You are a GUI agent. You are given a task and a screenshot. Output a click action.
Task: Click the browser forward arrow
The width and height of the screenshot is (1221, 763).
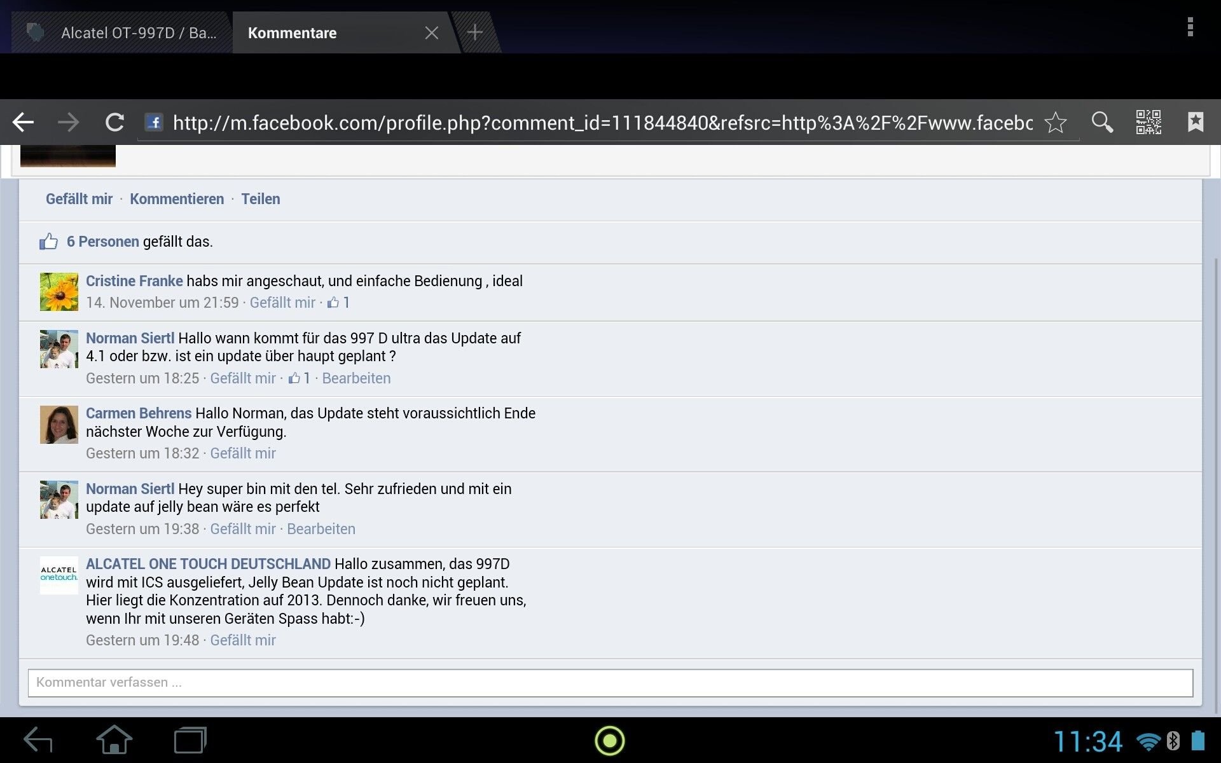click(68, 122)
